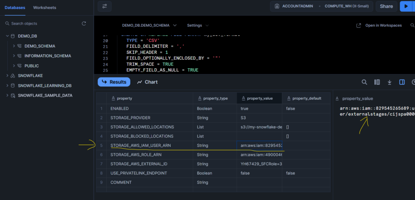Image resolution: width=415 pixels, height=200 pixels.
Task: Click the Open in Workspaces icon
Action: [x=359, y=25]
